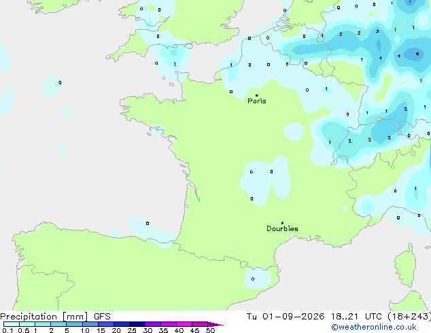Viewport: 431px width, 333px height.
Task: Open the weatheronline.co.uk copyright link
Action: [x=374, y=327]
